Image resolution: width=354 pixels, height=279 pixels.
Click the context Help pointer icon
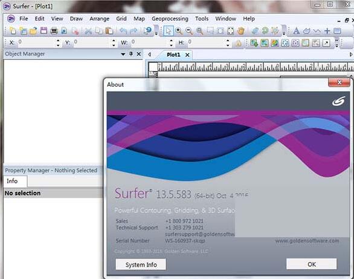coord(147,30)
